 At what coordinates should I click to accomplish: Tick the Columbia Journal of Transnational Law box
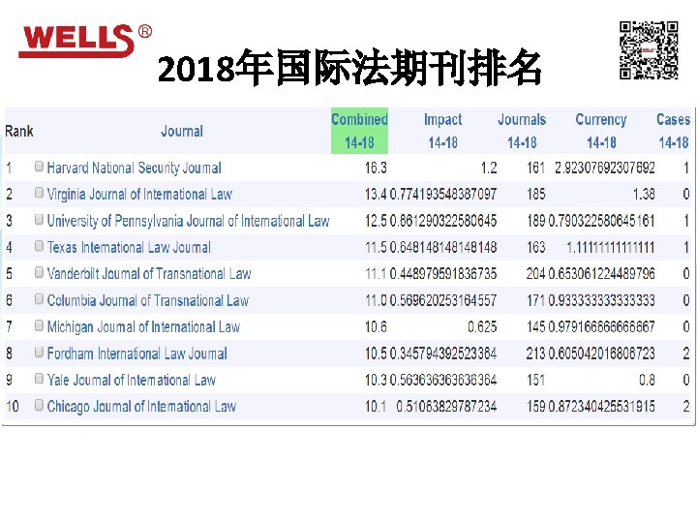pos(39,299)
